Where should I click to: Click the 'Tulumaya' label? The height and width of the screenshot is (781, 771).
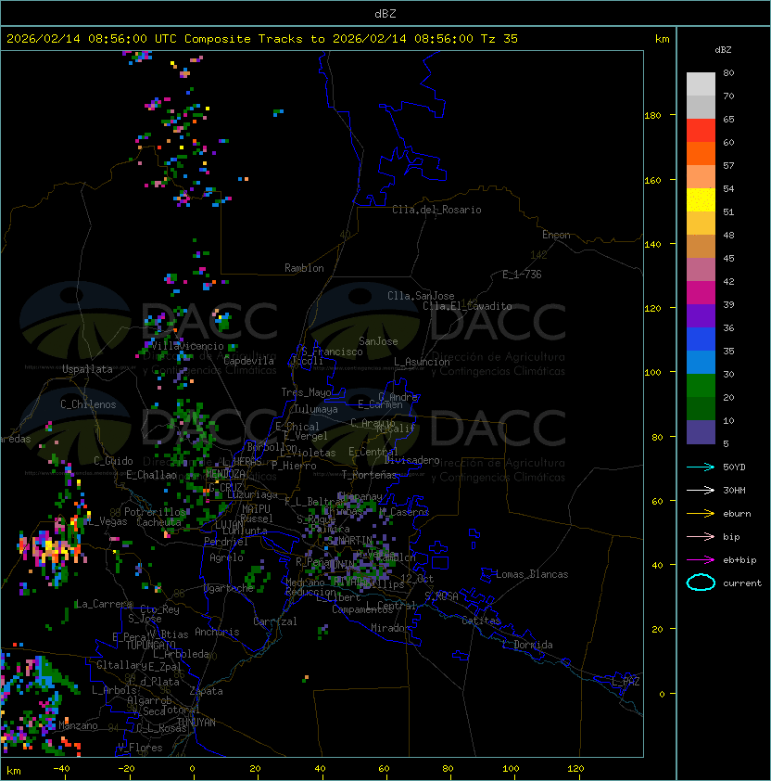pos(316,409)
